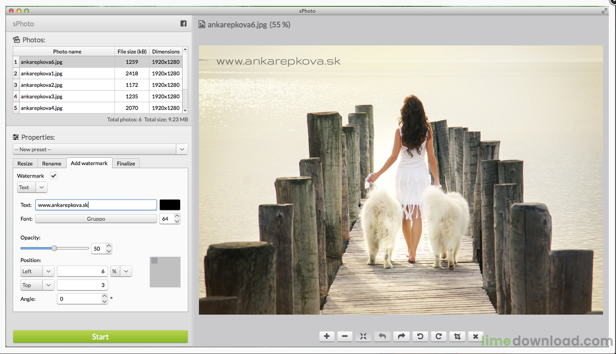Expand the watermark type Text dropdown

32,188
